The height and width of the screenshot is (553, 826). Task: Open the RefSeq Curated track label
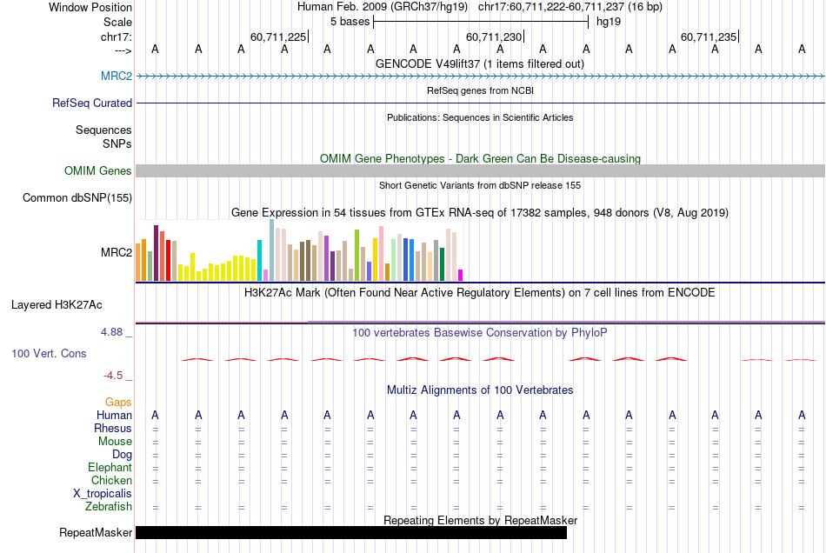coord(92,103)
